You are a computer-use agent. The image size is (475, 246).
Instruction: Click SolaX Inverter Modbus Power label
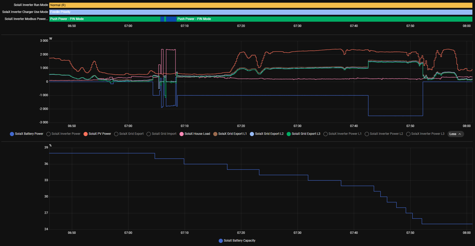pyautogui.click(x=26, y=19)
